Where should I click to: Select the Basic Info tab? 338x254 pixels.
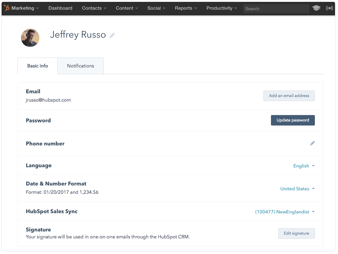click(37, 66)
